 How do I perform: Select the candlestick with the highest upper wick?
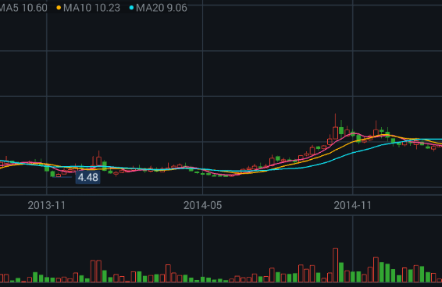tap(335, 126)
